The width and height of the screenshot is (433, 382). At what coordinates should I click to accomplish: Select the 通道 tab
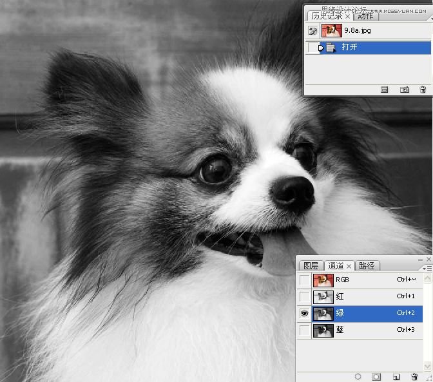pos(336,266)
